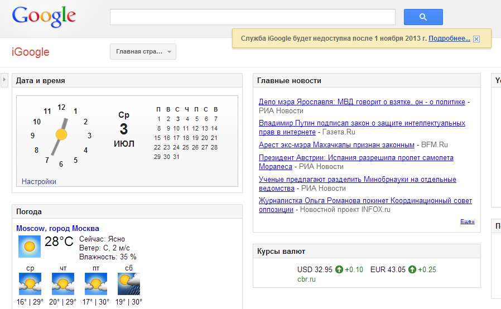Viewport: 501px width, 309px height.
Task: Close the iGoogle shutdown notification
Action: pyautogui.click(x=476, y=39)
